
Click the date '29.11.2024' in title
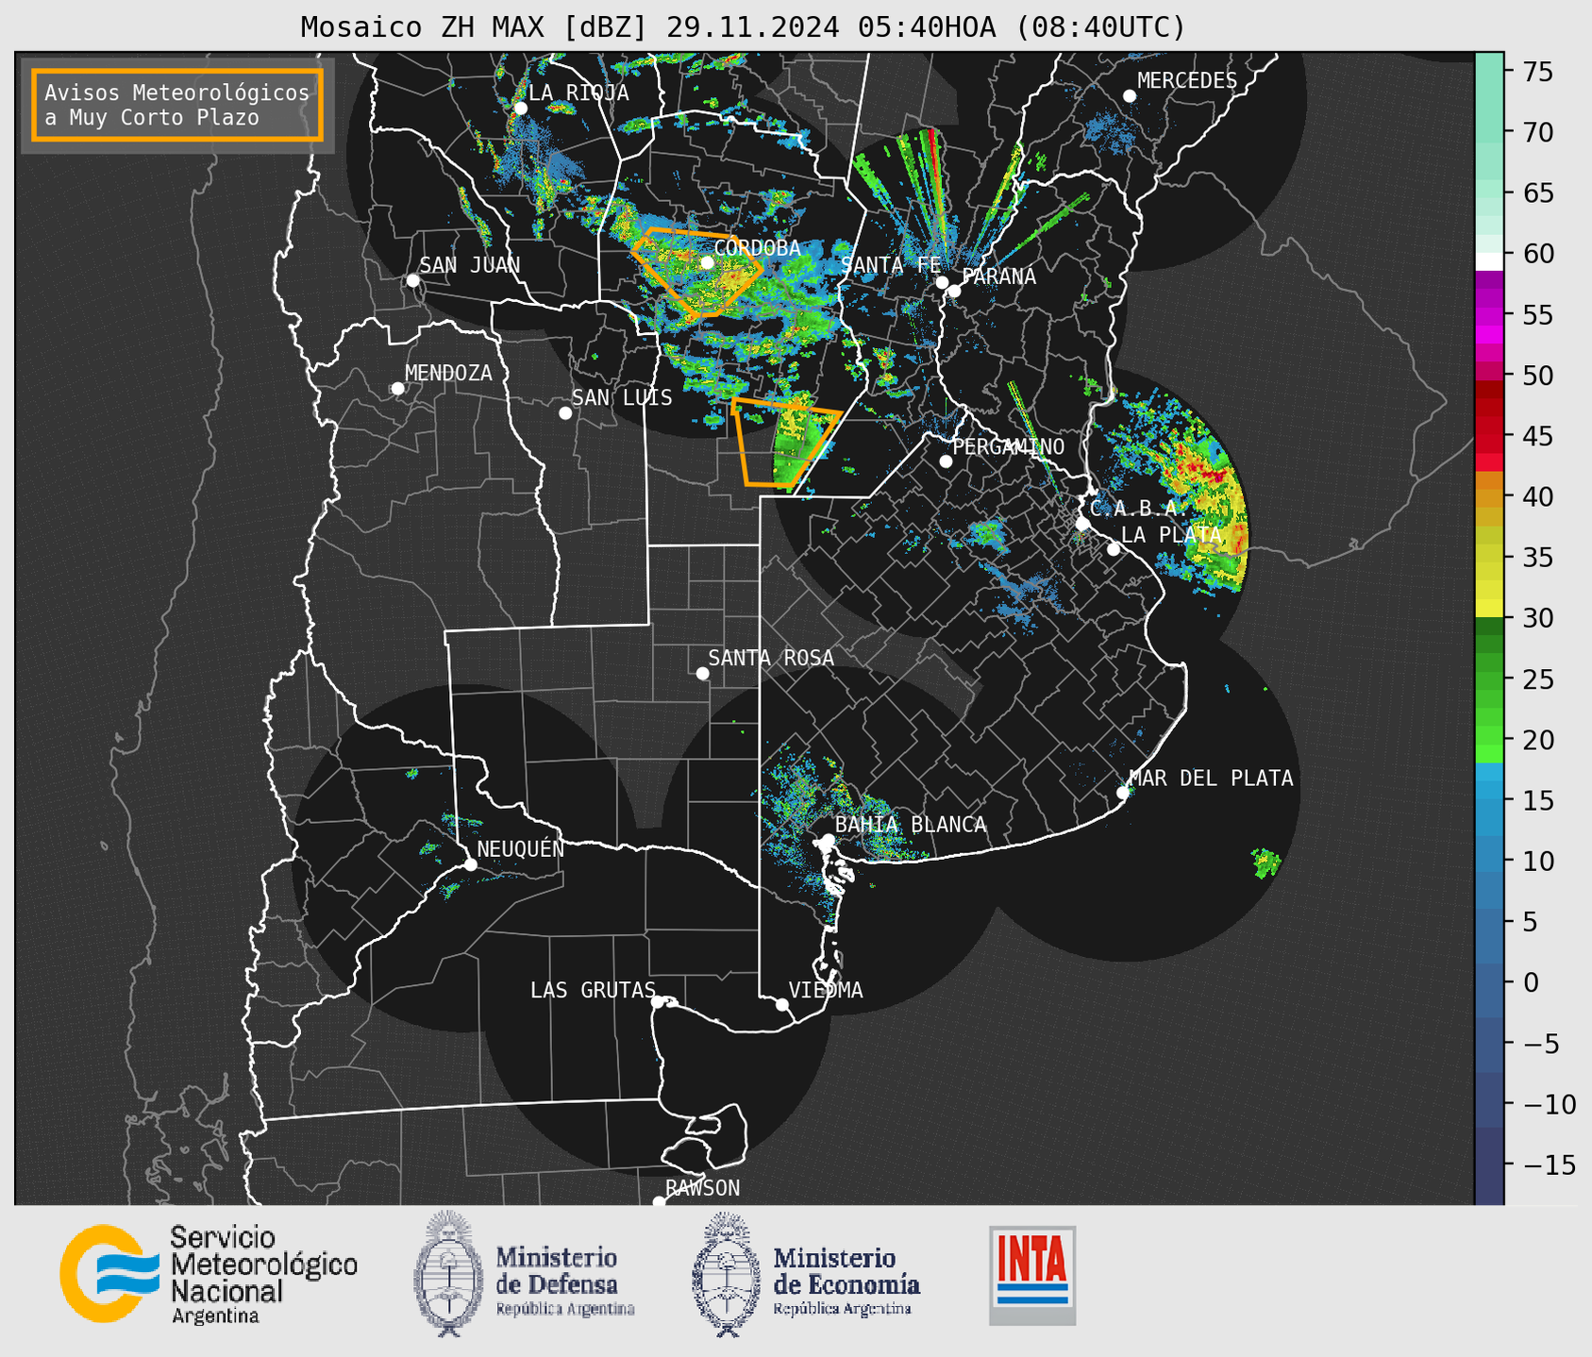(x=753, y=27)
